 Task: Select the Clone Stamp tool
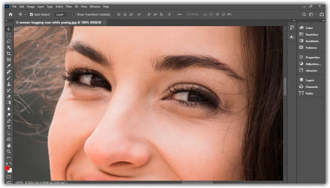(x=9, y=84)
